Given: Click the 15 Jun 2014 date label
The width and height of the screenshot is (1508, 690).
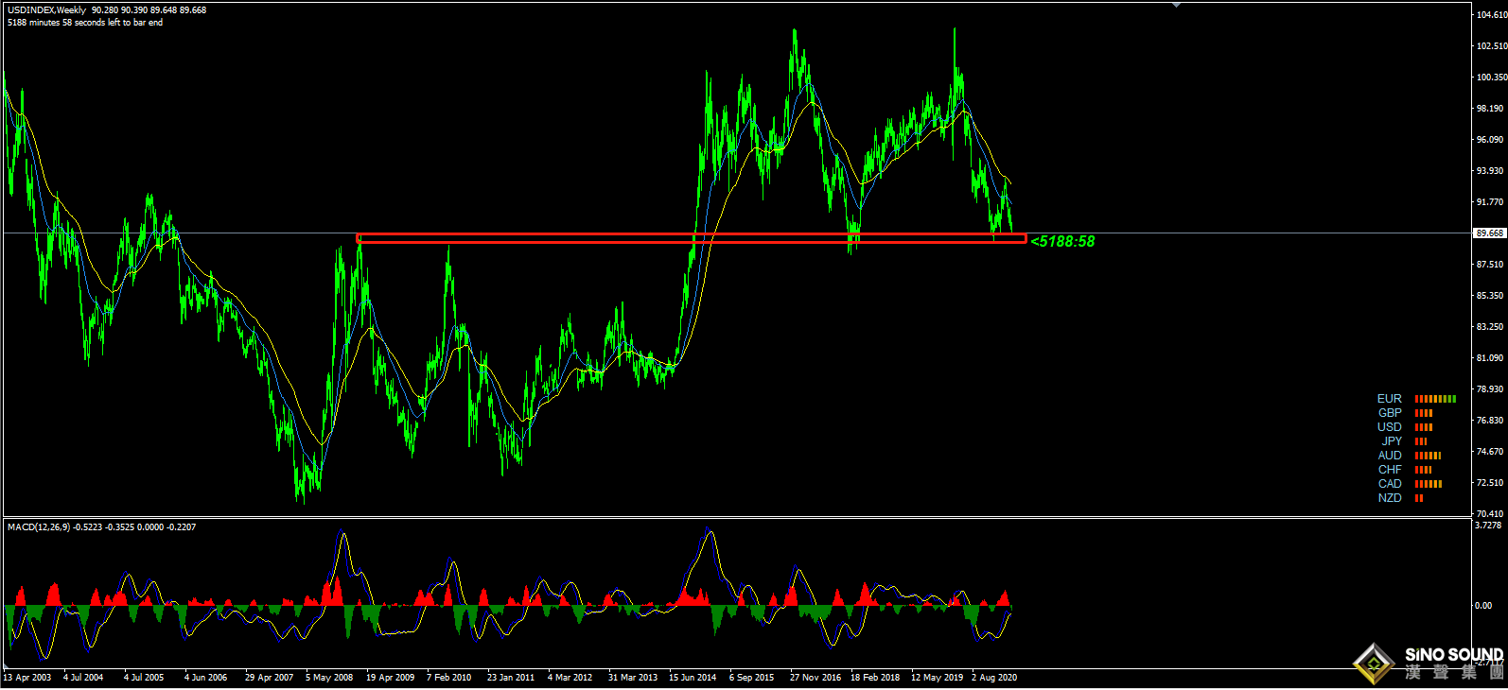Looking at the screenshot, I should tap(693, 677).
